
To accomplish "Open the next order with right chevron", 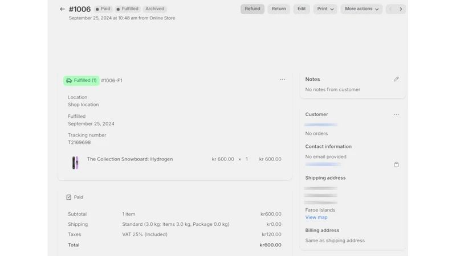I will (401, 9).
